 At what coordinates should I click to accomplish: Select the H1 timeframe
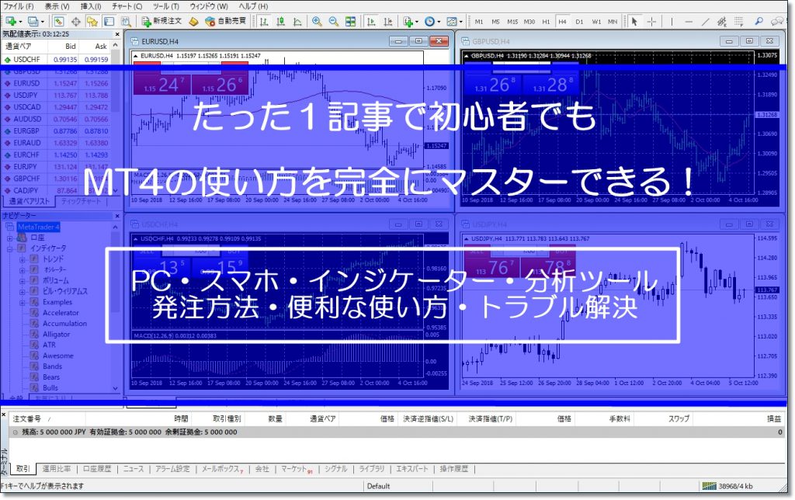coord(546,22)
